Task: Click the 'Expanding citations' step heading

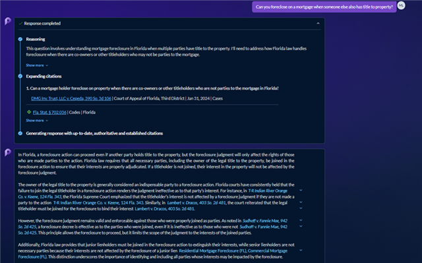Action: coord(44,76)
